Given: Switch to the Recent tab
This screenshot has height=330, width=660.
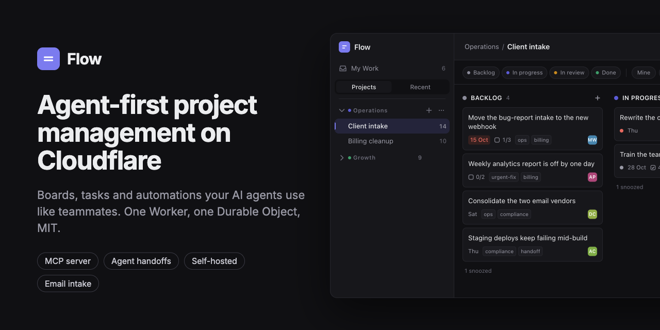Looking at the screenshot, I should [420, 87].
